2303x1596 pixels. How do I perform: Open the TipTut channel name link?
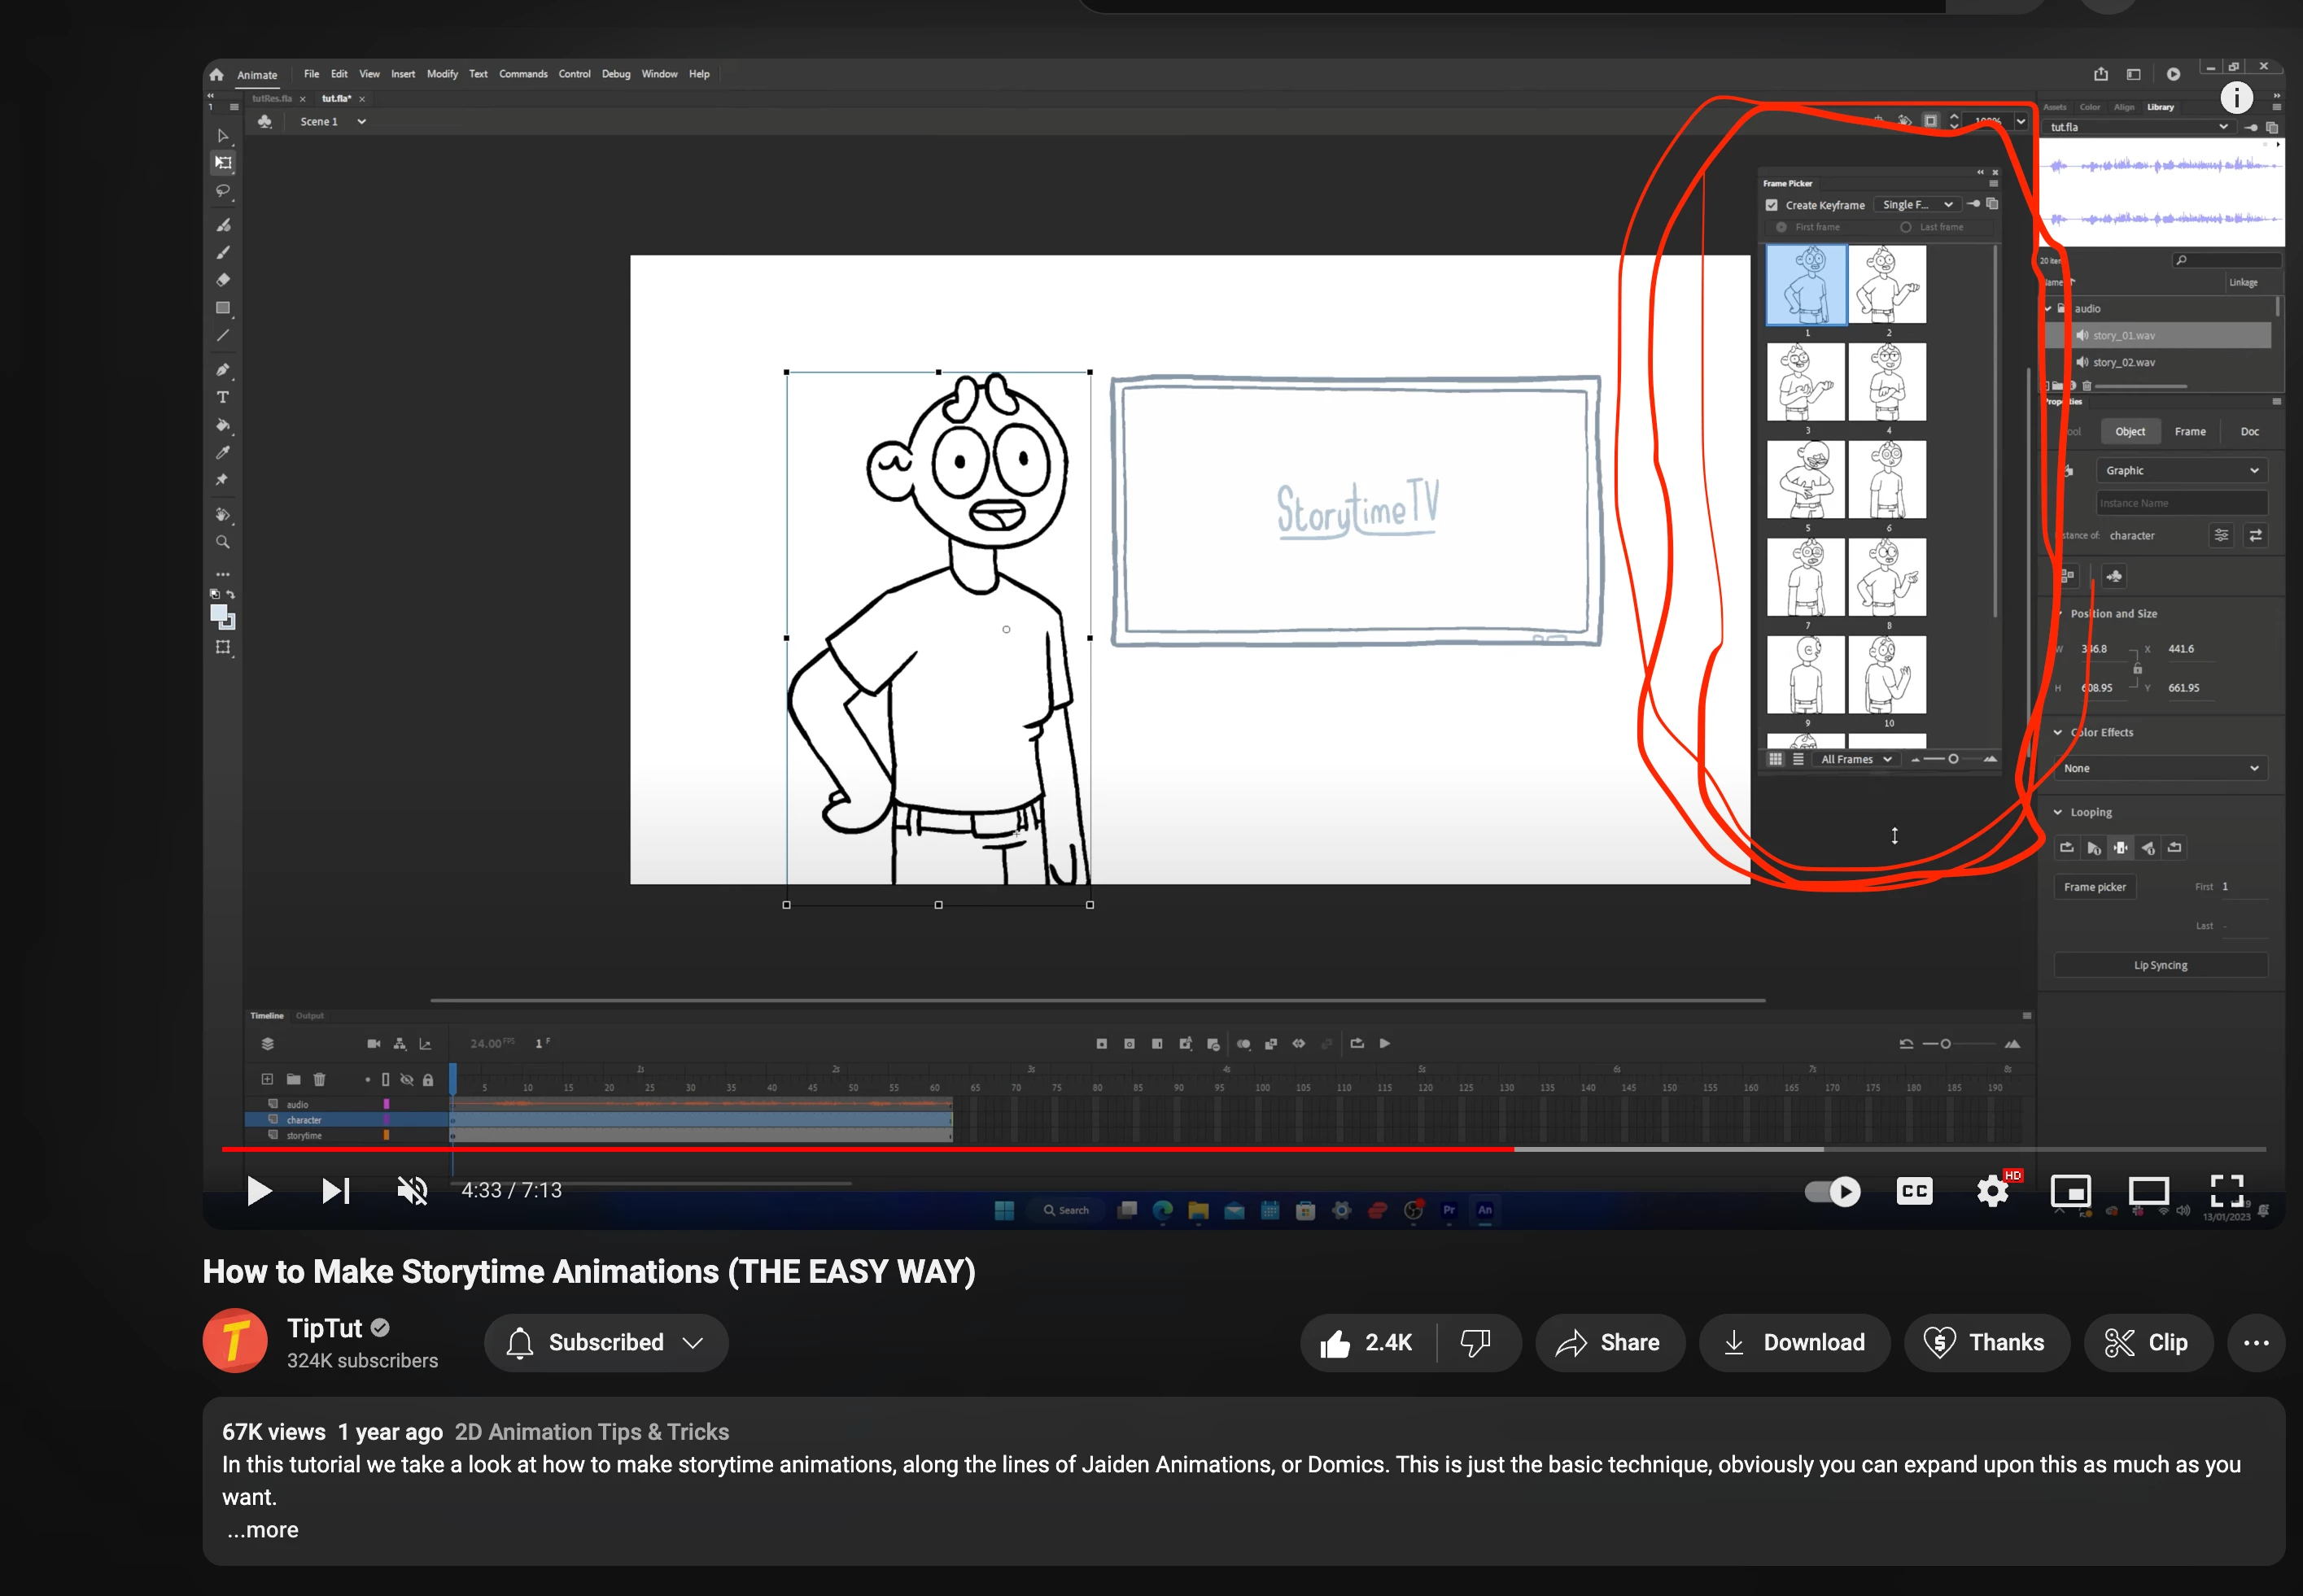pyautogui.click(x=324, y=1328)
